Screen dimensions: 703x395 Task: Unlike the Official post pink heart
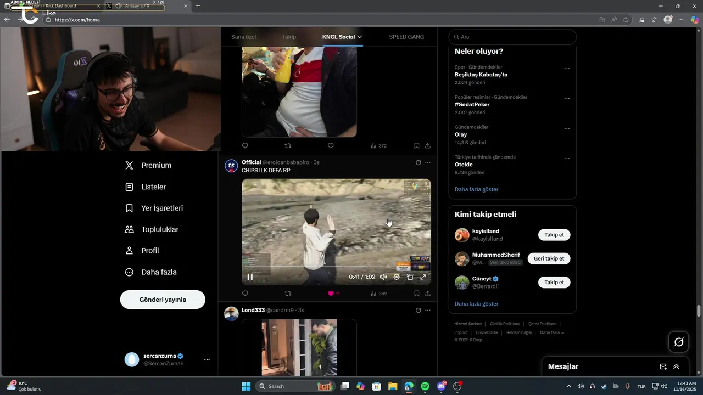pos(331,294)
